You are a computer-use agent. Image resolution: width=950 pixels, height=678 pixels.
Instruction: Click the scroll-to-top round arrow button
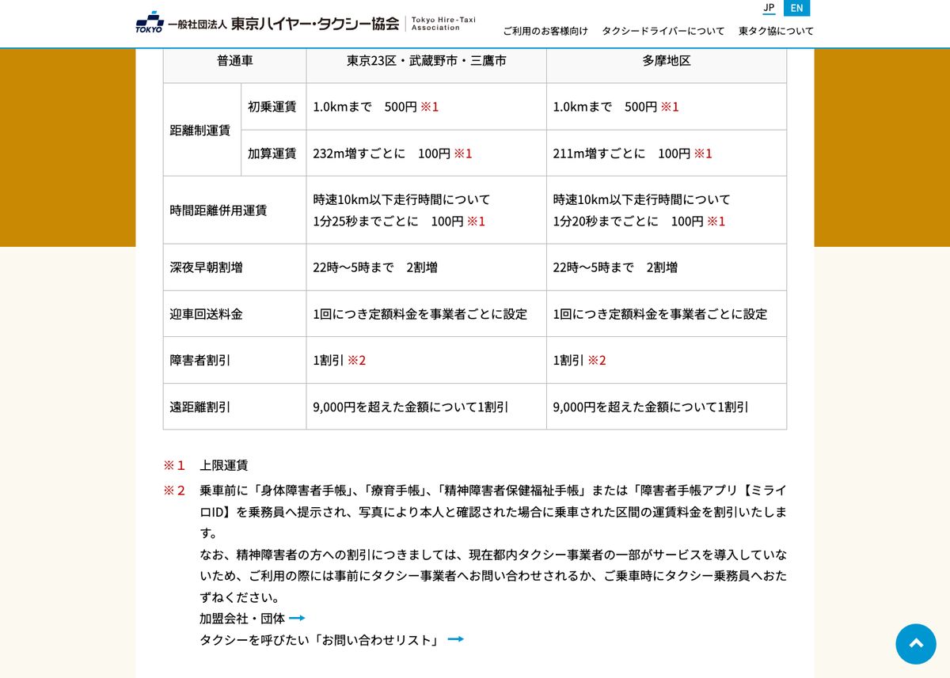pos(916,644)
